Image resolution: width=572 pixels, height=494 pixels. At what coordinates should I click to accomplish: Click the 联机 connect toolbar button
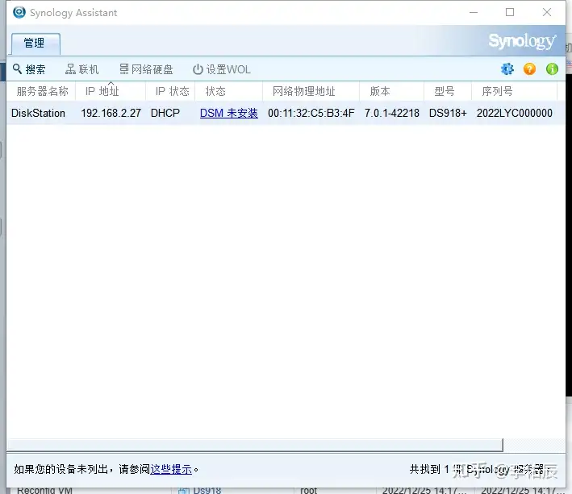pos(81,69)
